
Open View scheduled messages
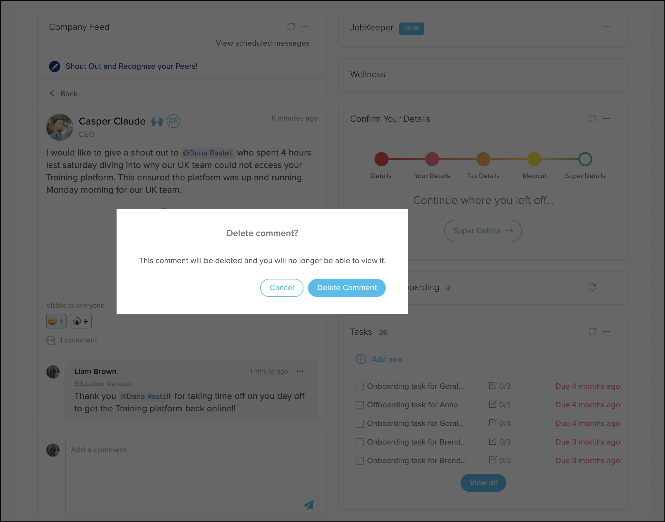point(262,43)
